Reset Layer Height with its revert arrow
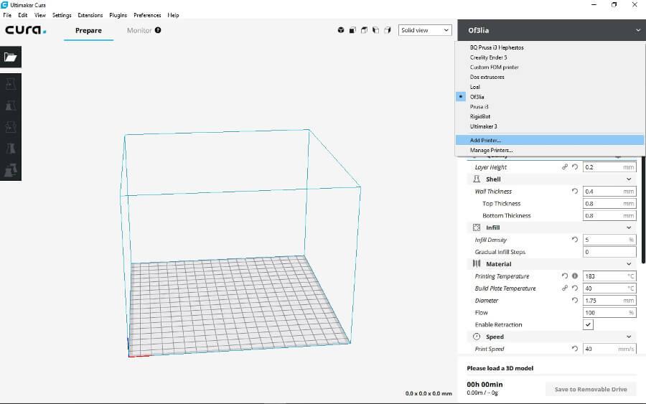 coord(575,166)
